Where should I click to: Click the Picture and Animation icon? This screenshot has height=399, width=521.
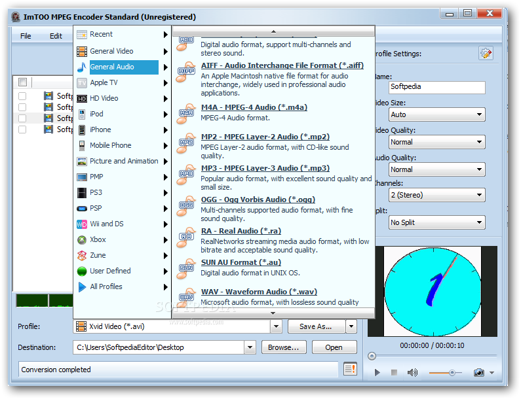coord(82,161)
